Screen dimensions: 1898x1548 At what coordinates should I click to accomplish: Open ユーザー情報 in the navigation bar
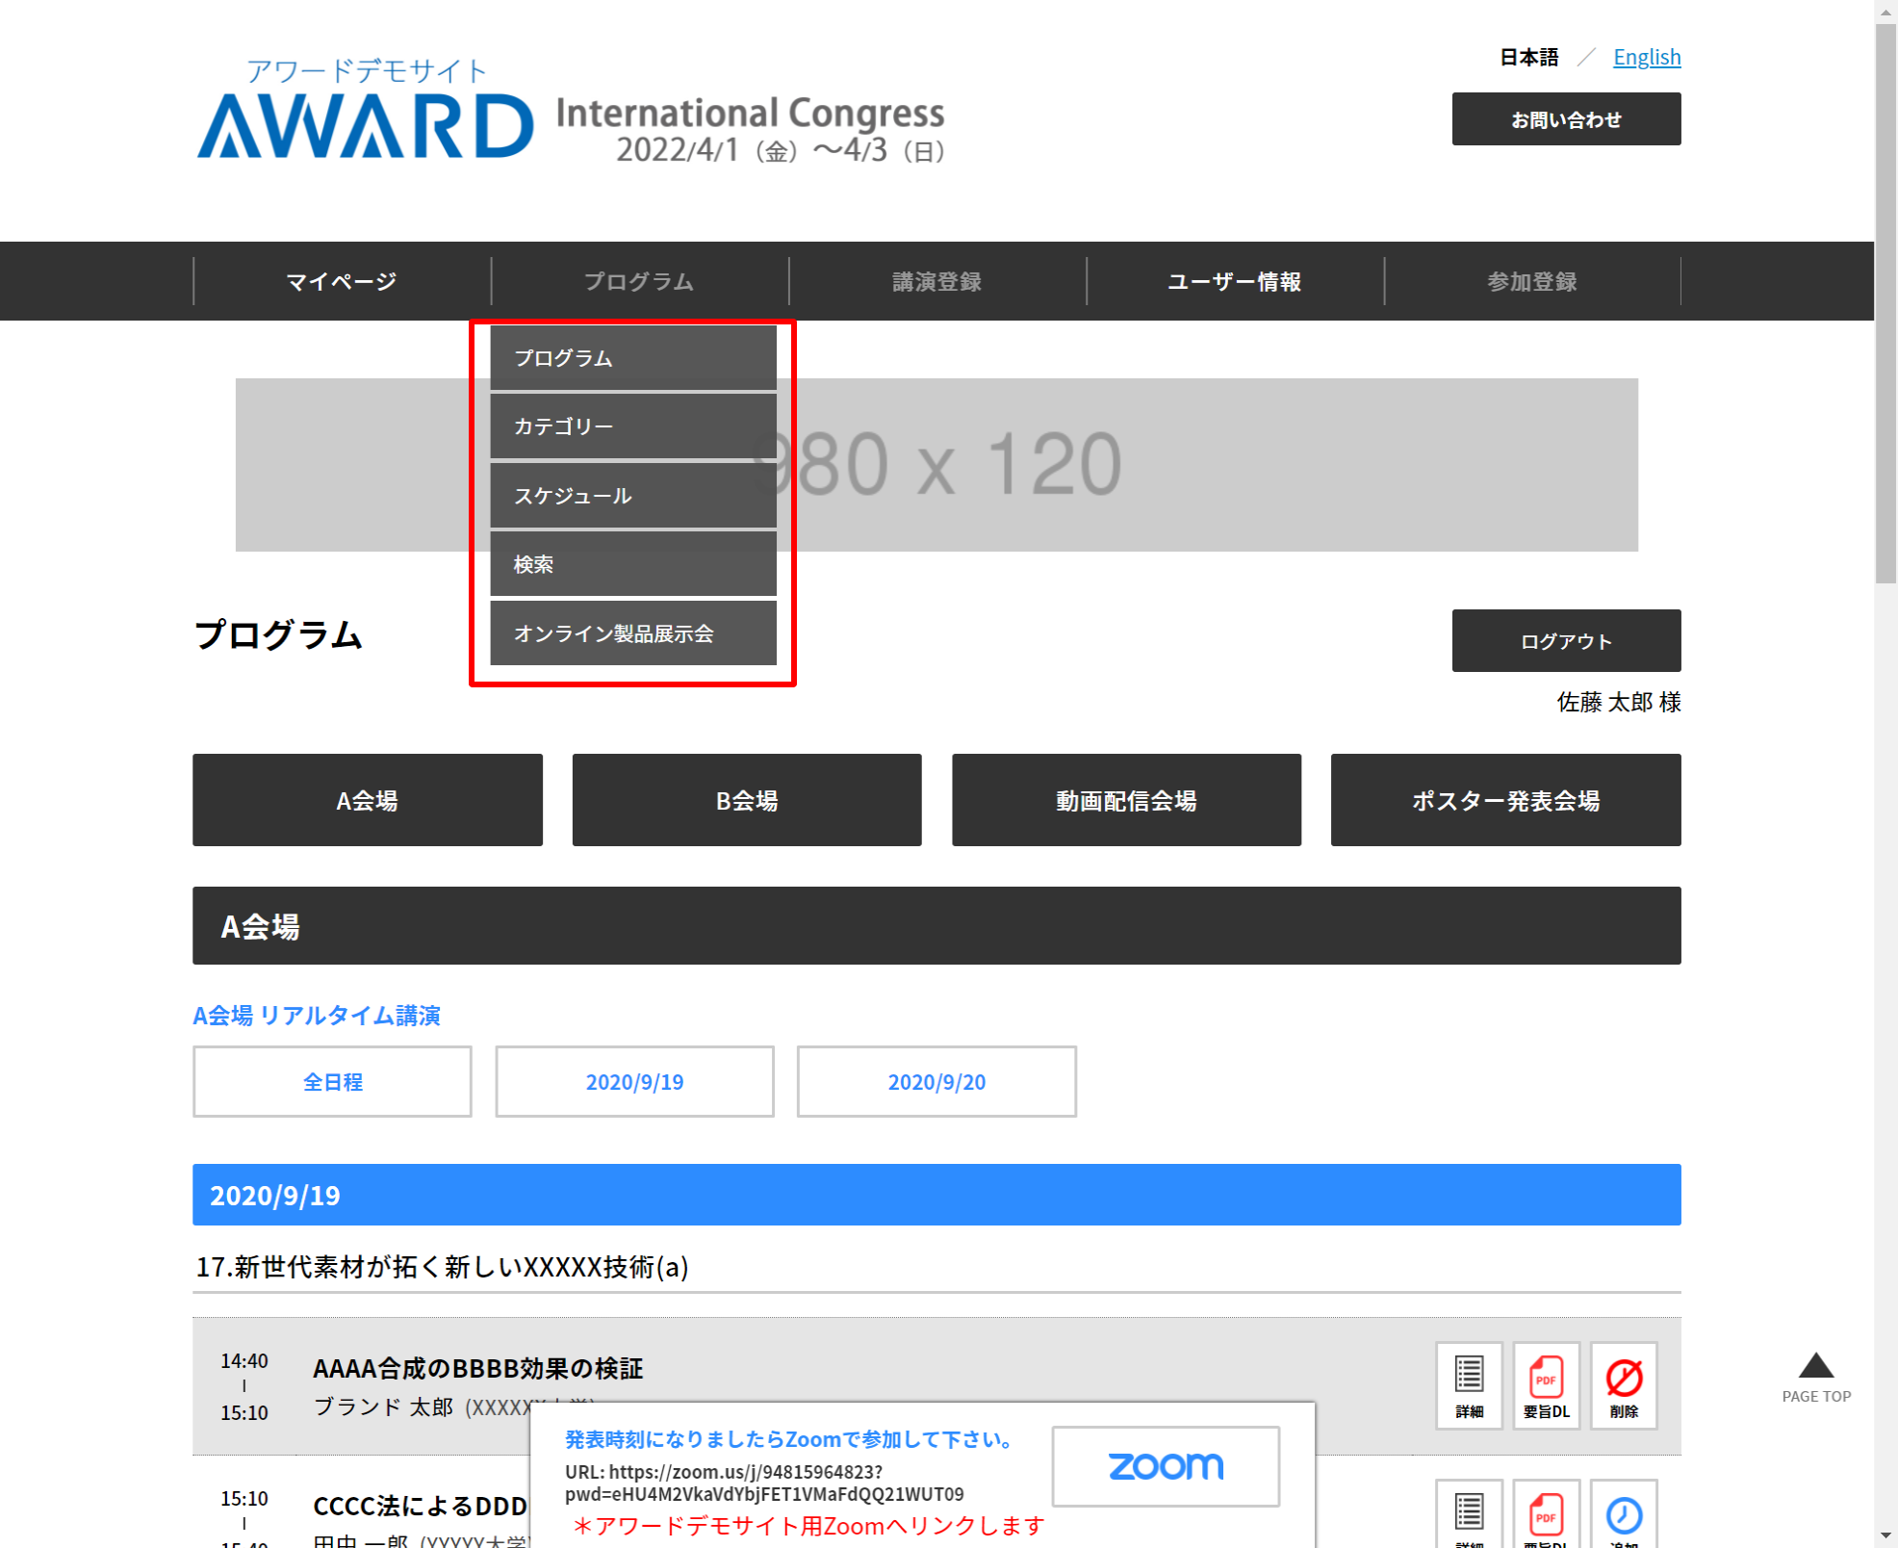1234,281
